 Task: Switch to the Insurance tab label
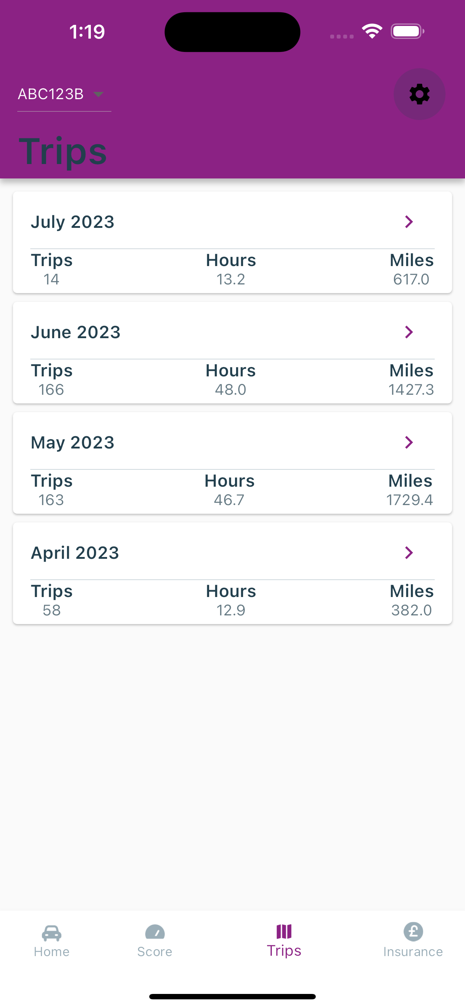pyautogui.click(x=413, y=952)
